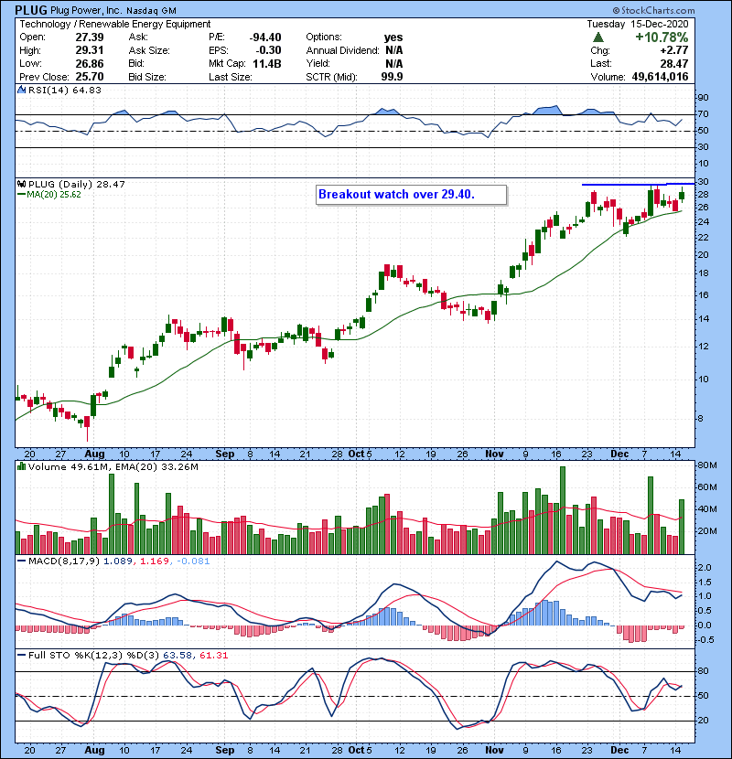This screenshot has height=759, width=732.
Task: Click the 90 label on RSI axis
Action: pyautogui.click(x=703, y=97)
